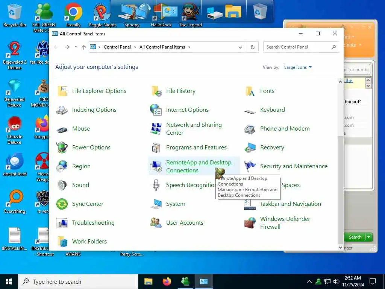Open RemoteApp and Desktop Connections icon
Image resolution: width=385 pixels, height=289 pixels.
coord(156,166)
